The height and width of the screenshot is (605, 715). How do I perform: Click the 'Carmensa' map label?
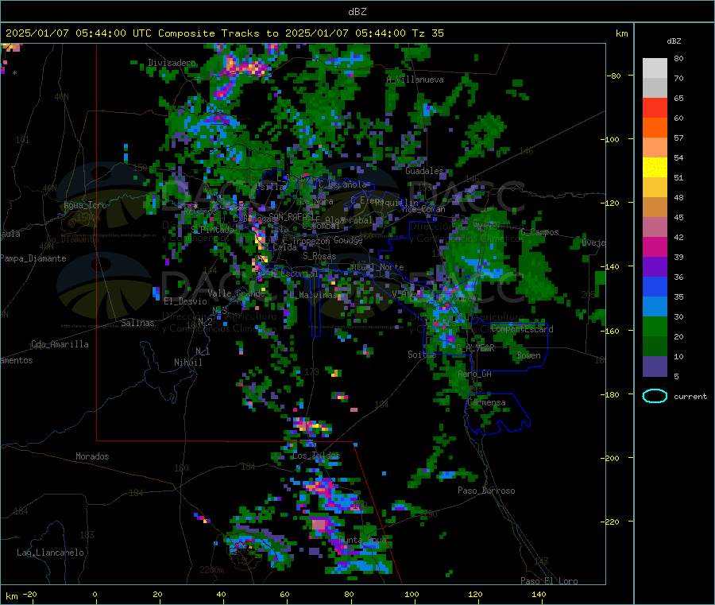click(486, 403)
